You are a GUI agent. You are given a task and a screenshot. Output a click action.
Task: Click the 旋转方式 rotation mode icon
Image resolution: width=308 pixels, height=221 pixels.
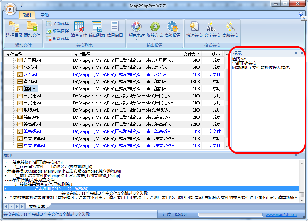(155, 26)
